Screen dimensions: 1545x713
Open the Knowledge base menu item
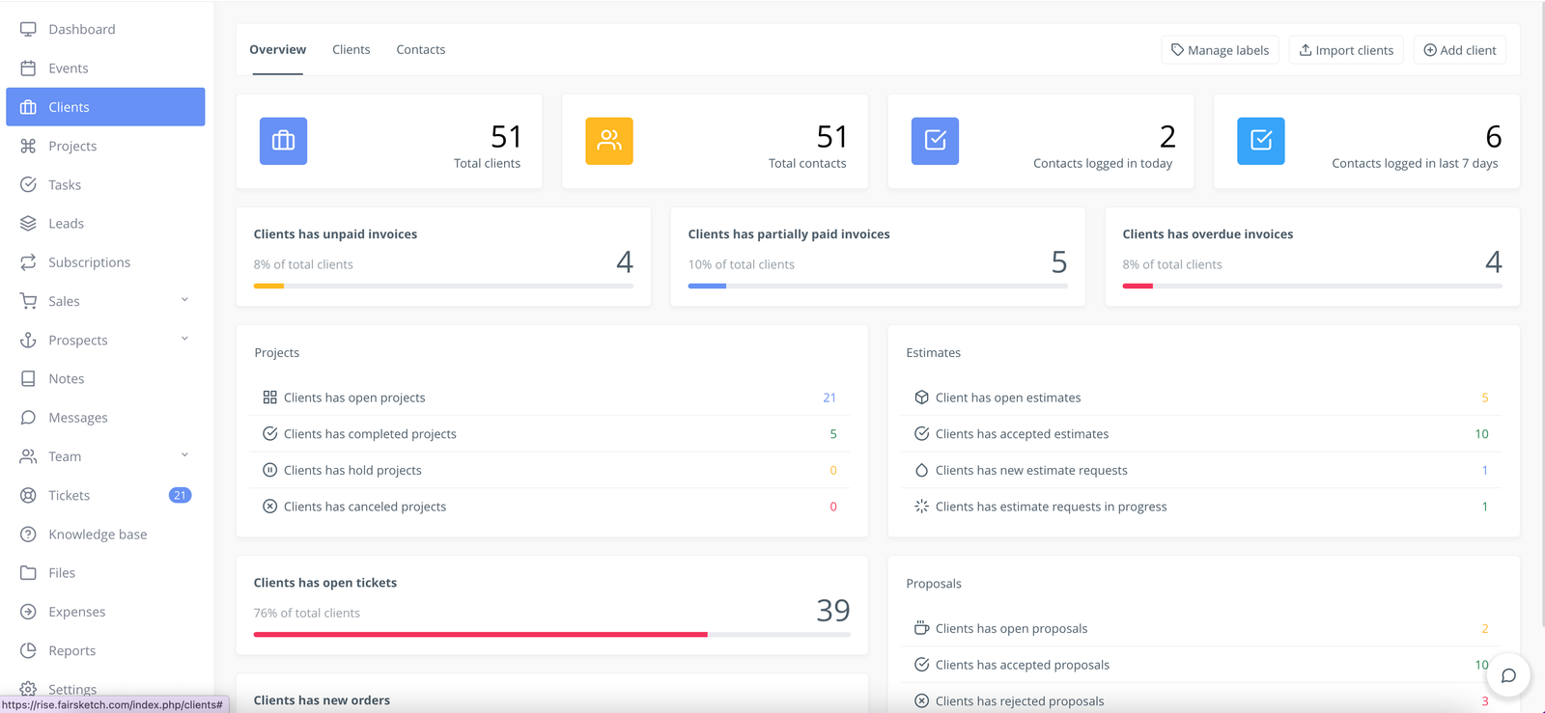pyautogui.click(x=98, y=535)
